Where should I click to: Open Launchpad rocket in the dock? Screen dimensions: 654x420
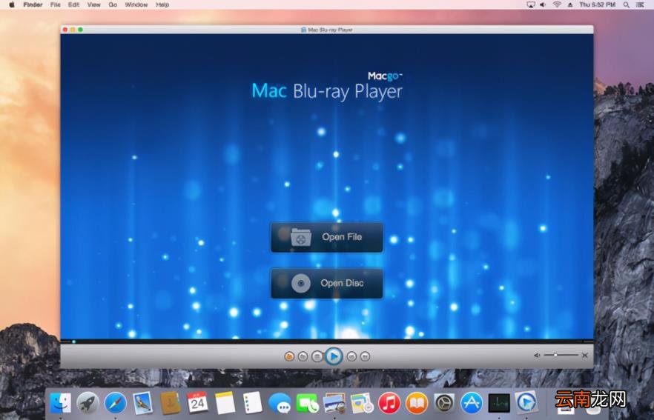pyautogui.click(x=87, y=403)
